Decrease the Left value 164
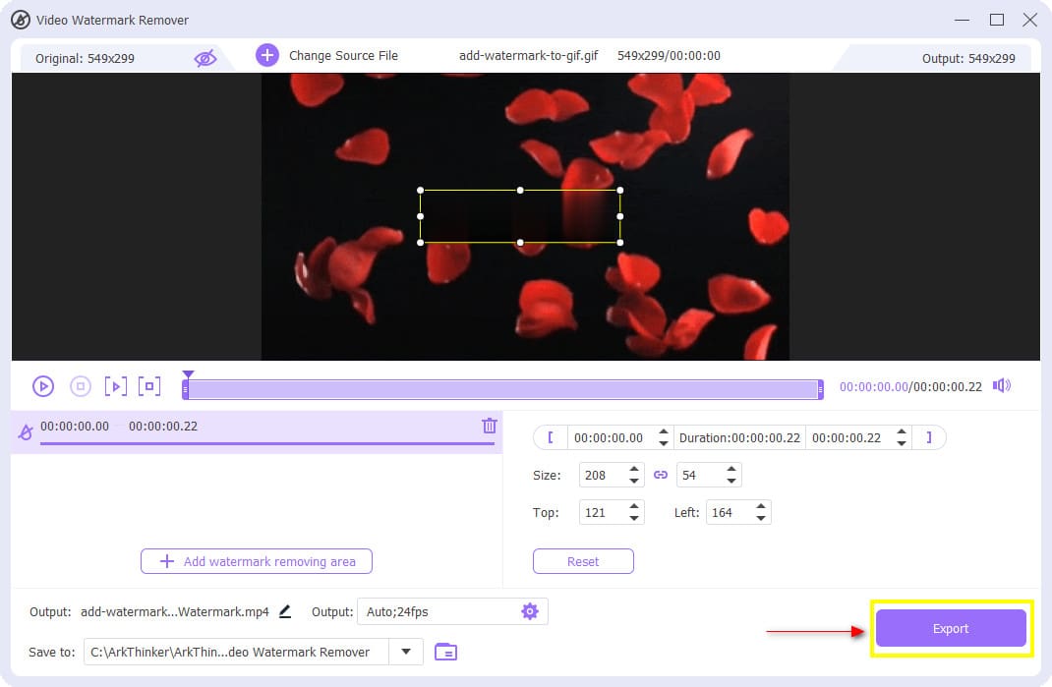The width and height of the screenshot is (1052, 687). [761, 518]
